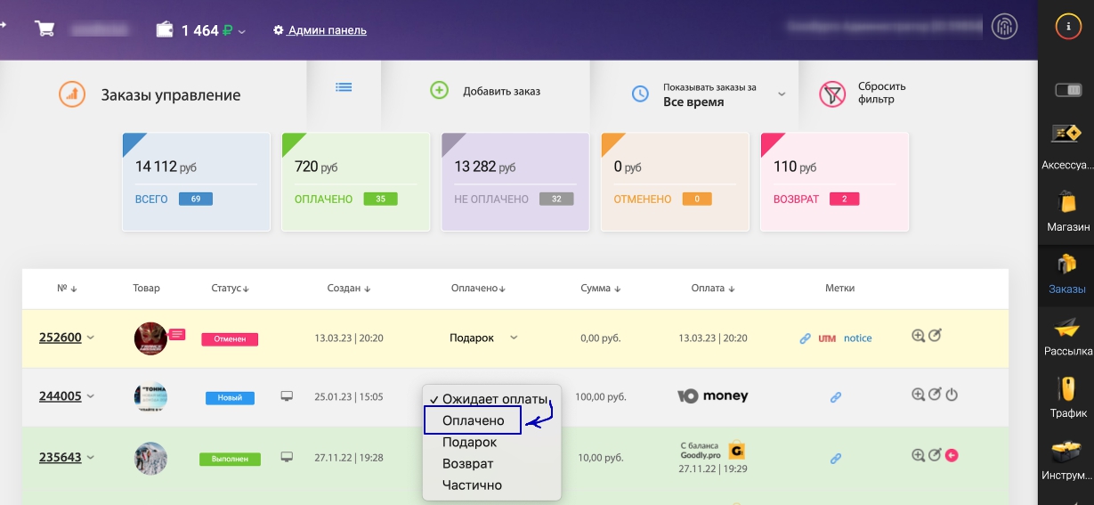This screenshot has height=505, width=1094.
Task: Sort by the Оплата column header
Action: coord(713,289)
